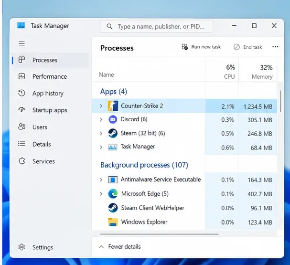
Task: Click the End task prohibited-circle icon
Action: click(236, 47)
